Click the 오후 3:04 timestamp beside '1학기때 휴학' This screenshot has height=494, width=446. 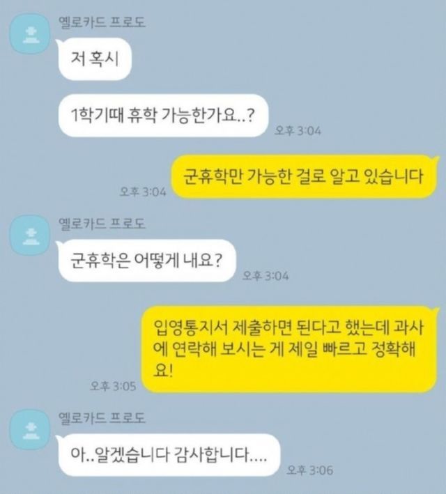(x=298, y=130)
